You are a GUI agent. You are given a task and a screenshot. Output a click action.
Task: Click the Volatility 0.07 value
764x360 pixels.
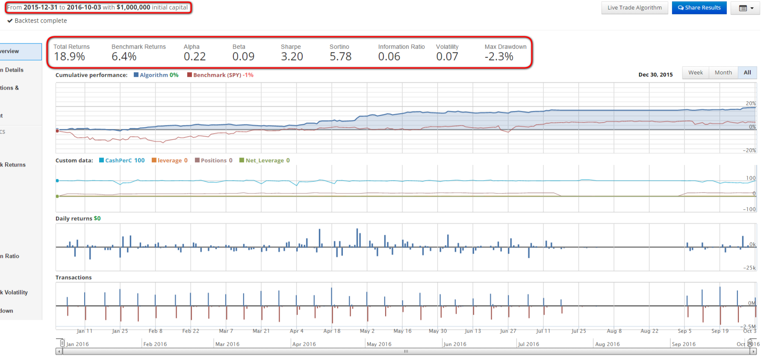point(447,56)
